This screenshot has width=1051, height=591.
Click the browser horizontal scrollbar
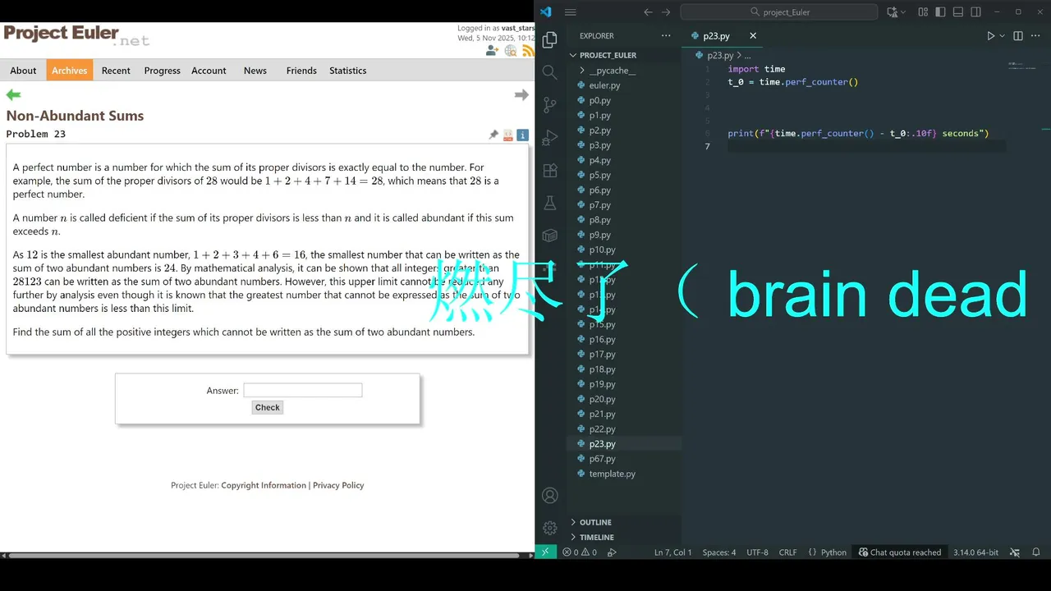click(x=263, y=555)
